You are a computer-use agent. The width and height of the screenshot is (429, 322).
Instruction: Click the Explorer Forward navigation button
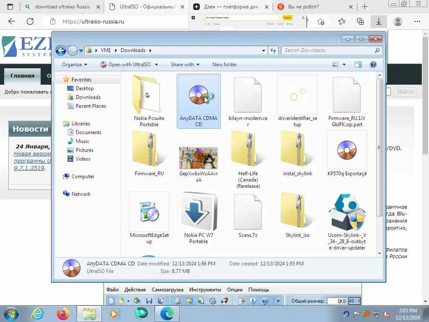[x=72, y=50]
